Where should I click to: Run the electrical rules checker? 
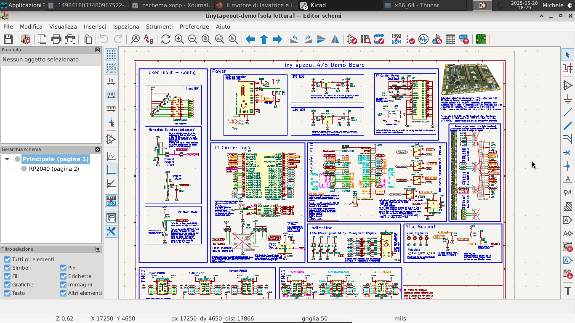point(410,39)
